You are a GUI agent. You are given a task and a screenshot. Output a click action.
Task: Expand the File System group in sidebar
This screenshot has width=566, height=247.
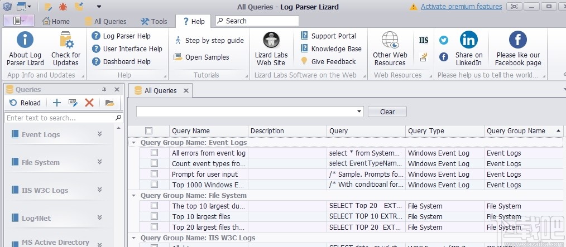(99, 162)
